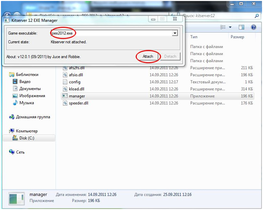263x210 pixels.
Task: Click the 14.09.2011 12:17 date of config
Action: click(164, 82)
